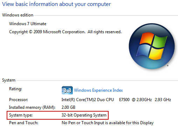
Task: Click the Intel Core 2 Duo processor value
Action: 116,100
